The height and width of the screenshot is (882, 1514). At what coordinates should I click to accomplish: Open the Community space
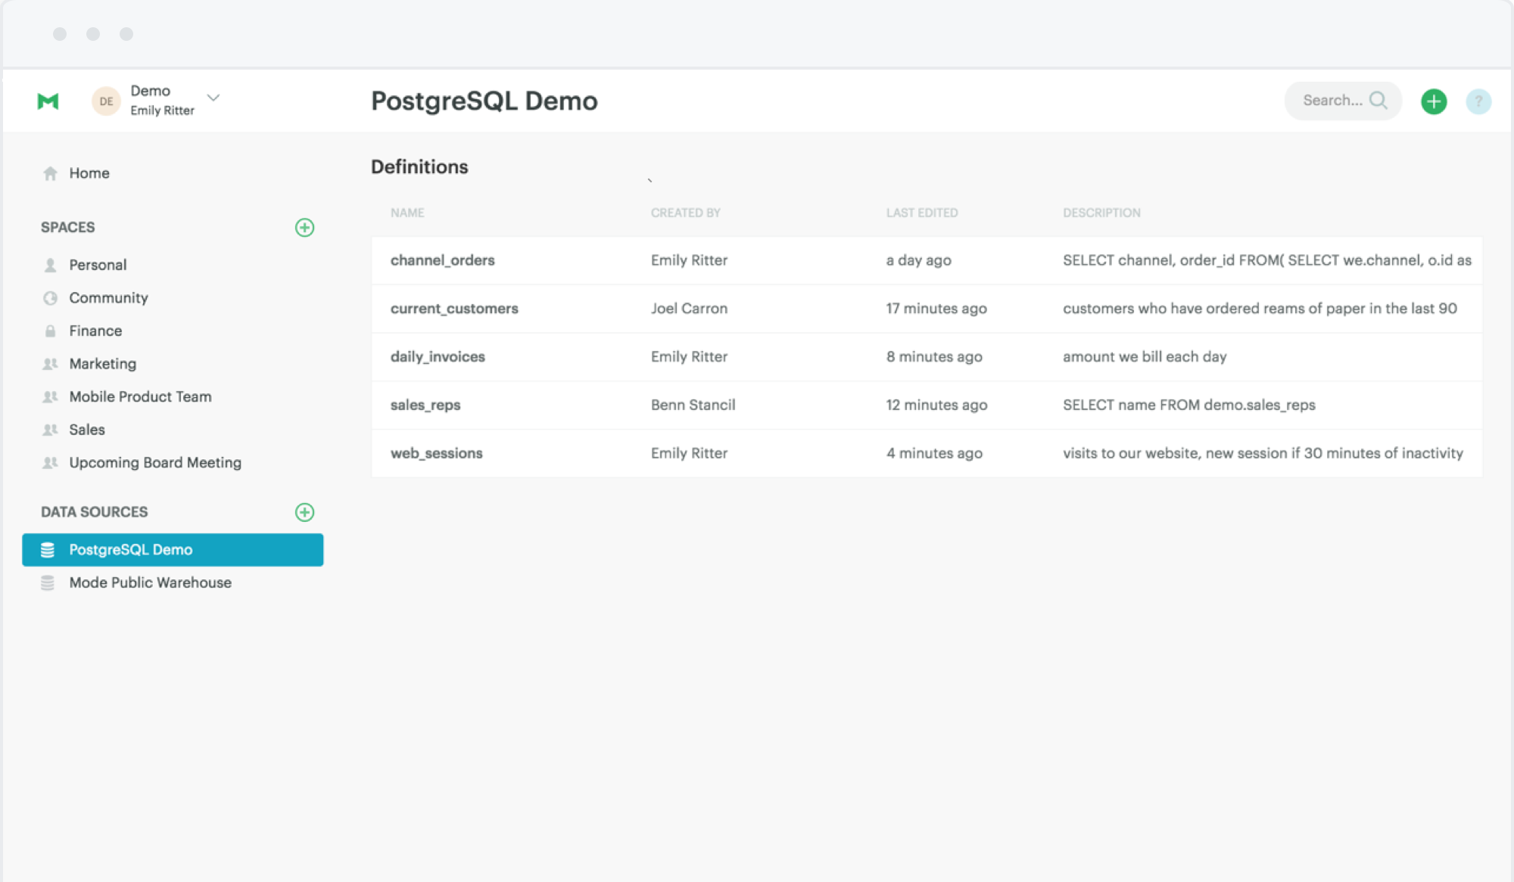108,298
